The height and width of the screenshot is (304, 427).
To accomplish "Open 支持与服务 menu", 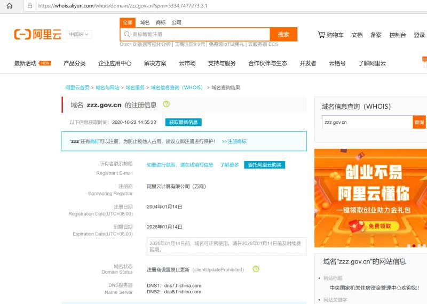I will point(222,63).
